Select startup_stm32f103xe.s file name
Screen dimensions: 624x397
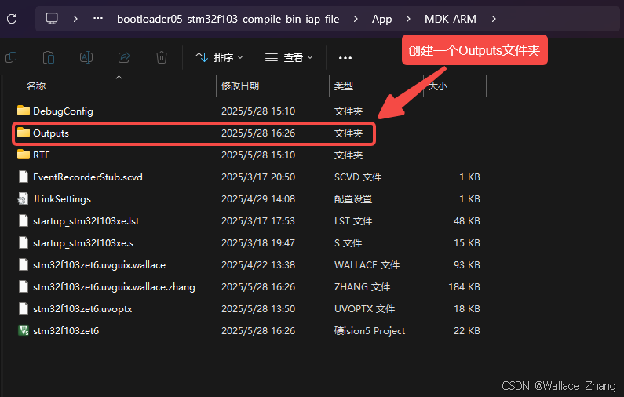[83, 242]
